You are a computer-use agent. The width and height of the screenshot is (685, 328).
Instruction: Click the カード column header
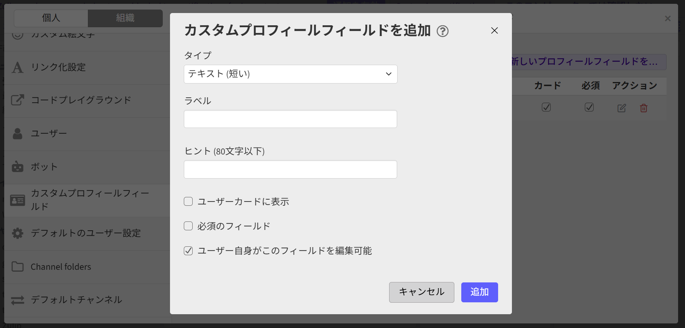click(548, 86)
